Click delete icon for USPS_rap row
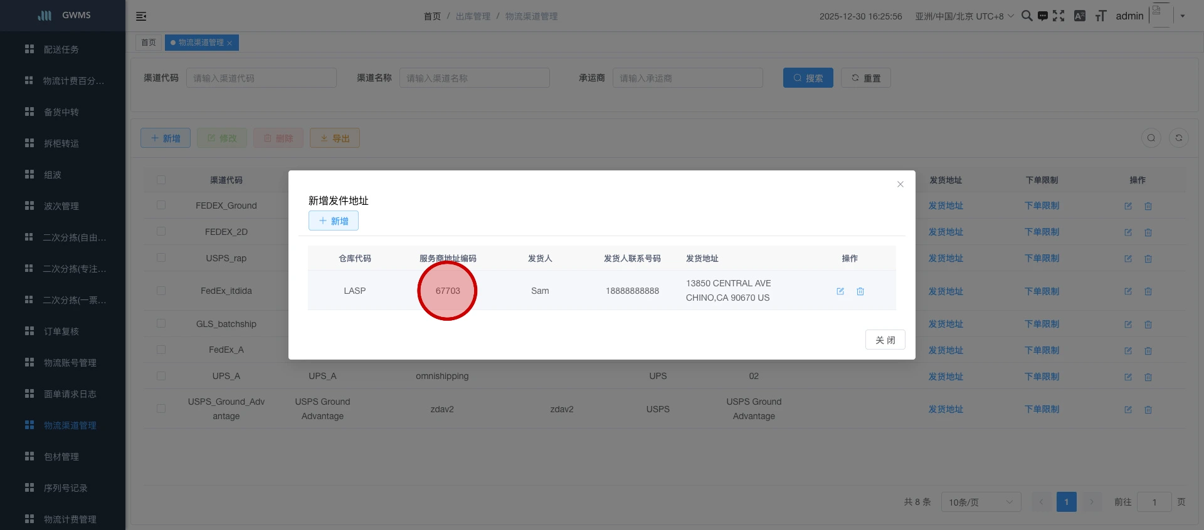This screenshot has height=530, width=1204. pos(1148,259)
